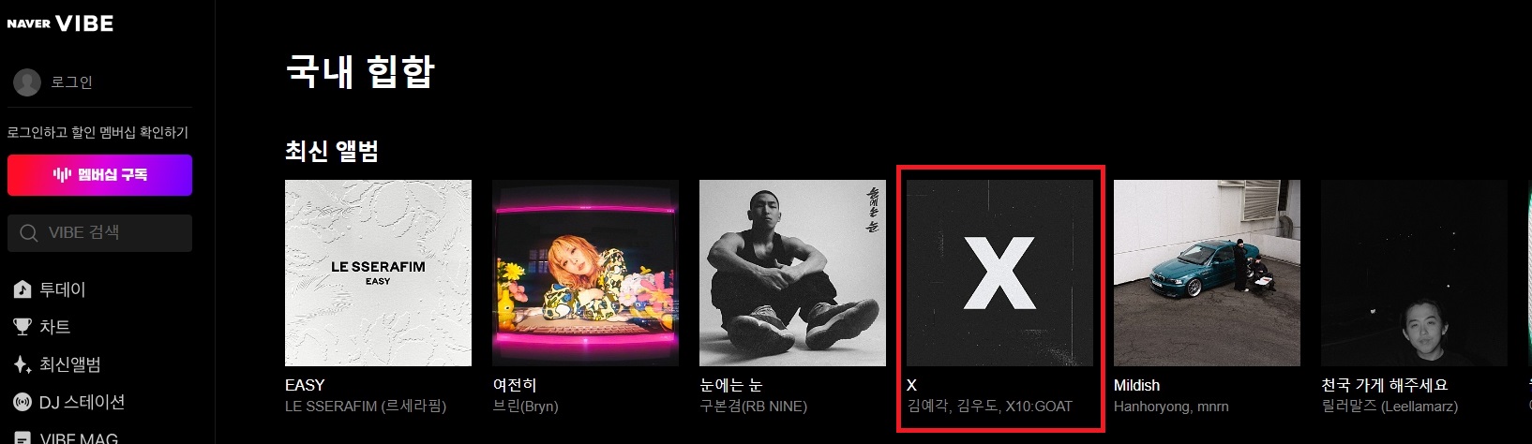This screenshot has height=444, width=1532.
Task: Open the 최신앨범 menu item
Action: [69, 364]
